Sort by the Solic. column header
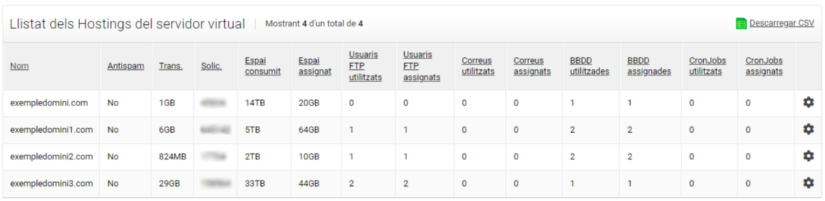Screen dimensions: 825x201 [x=211, y=66]
